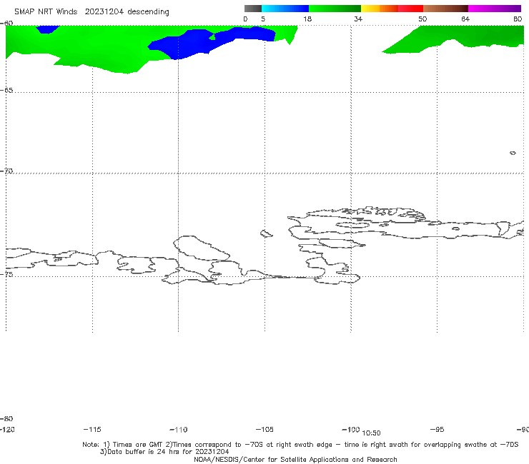Click the latitude label '-70'
The image size is (529, 464).
click(6, 171)
